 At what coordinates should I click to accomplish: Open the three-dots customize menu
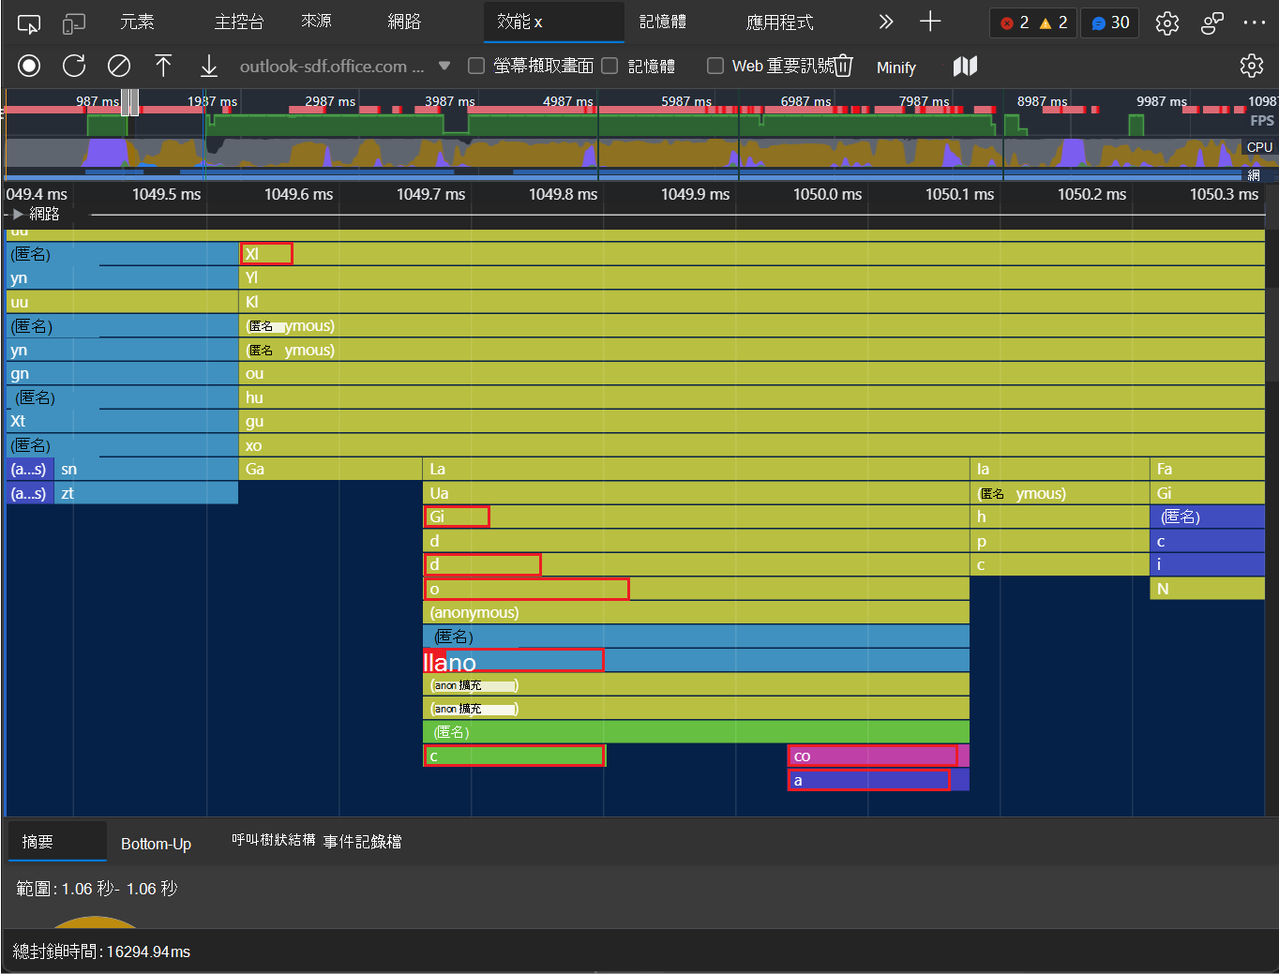coord(1255,23)
